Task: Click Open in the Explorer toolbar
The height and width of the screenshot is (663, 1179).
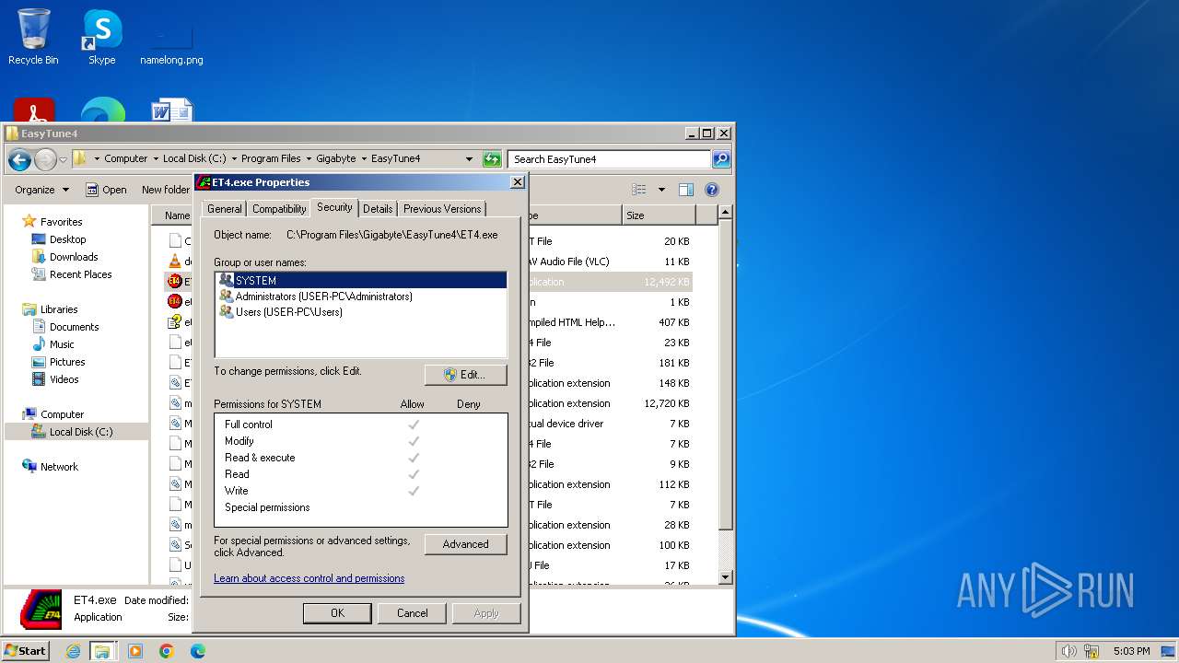Action: point(106,190)
